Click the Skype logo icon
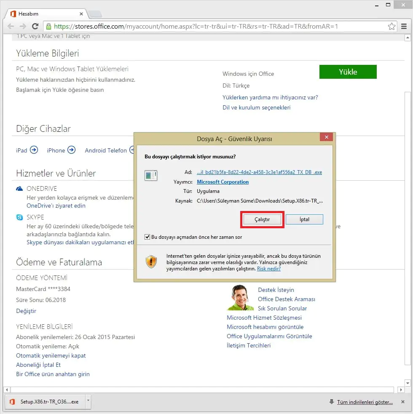Viewport: 413px width, 414px height. click(x=19, y=217)
